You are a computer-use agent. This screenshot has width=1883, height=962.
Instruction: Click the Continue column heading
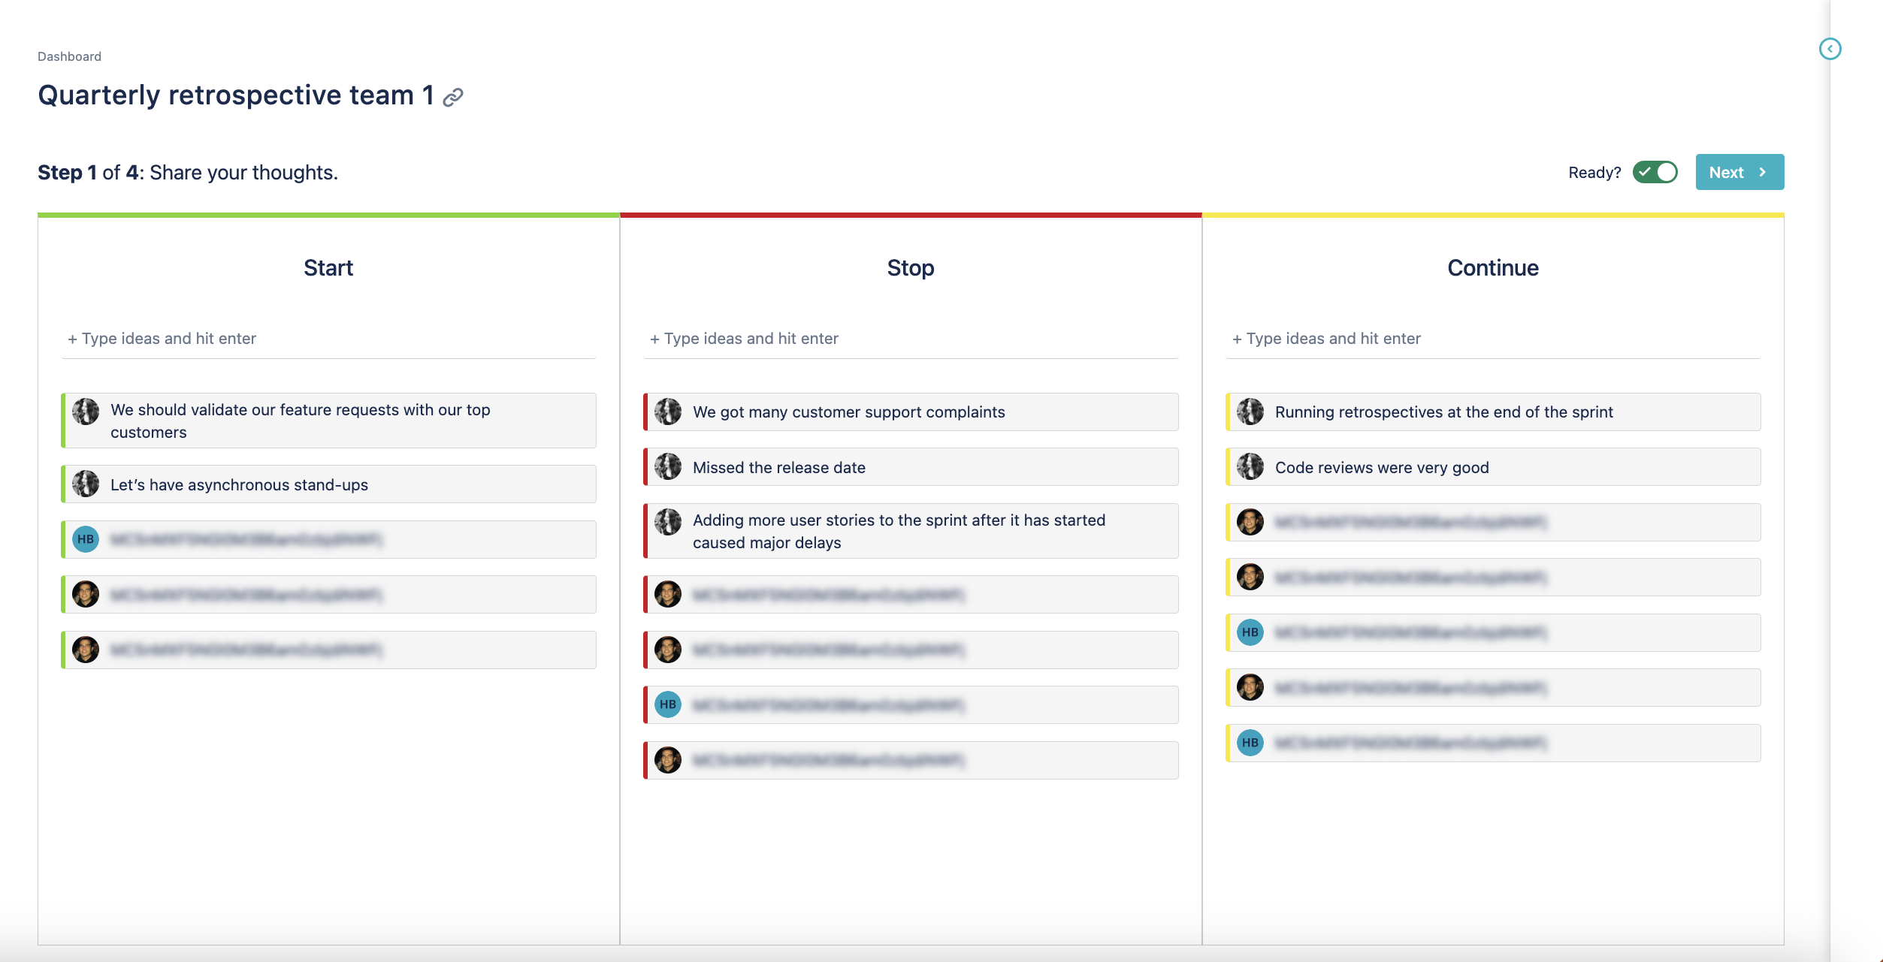[x=1492, y=268]
